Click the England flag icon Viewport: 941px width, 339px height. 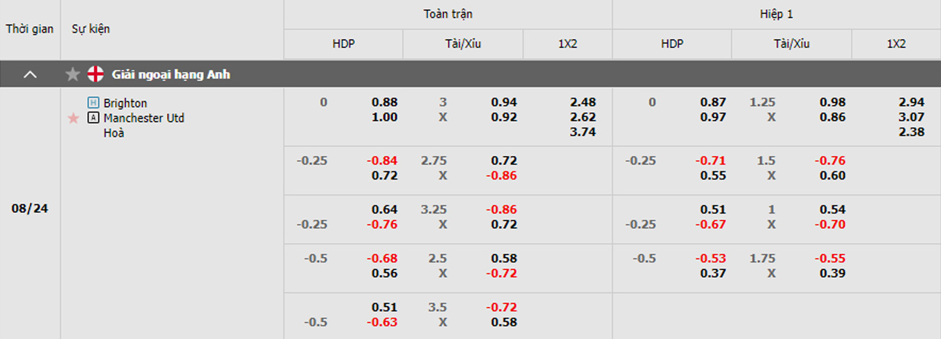[95, 74]
